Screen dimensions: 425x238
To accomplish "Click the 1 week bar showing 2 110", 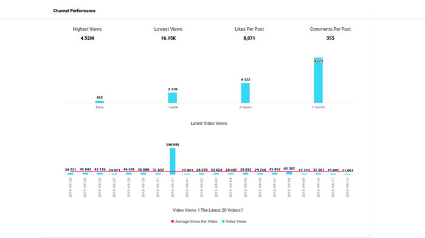I will click(x=173, y=98).
